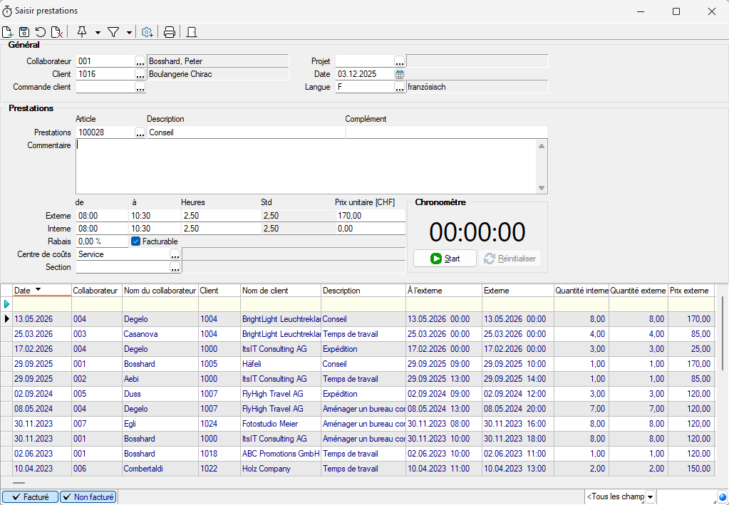The width and height of the screenshot is (729, 505).
Task: Open the Collaborateur lookup ellipsis button
Action: click(140, 61)
